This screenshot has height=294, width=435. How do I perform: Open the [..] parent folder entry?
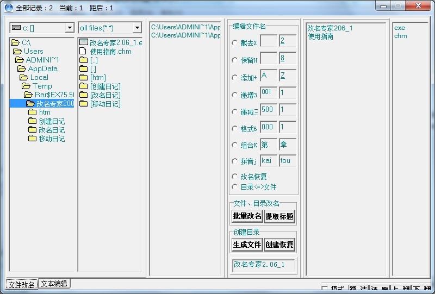click(94, 60)
